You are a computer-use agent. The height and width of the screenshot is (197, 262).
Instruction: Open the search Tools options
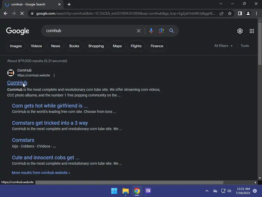pyautogui.click(x=245, y=46)
